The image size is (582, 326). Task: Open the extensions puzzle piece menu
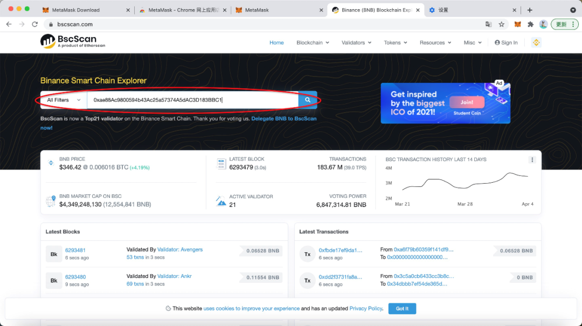530,24
